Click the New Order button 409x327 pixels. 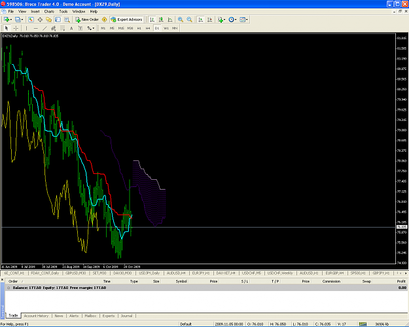coord(87,20)
